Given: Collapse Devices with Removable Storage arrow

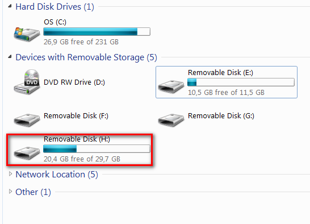Looking at the screenshot, I should [x=10, y=57].
